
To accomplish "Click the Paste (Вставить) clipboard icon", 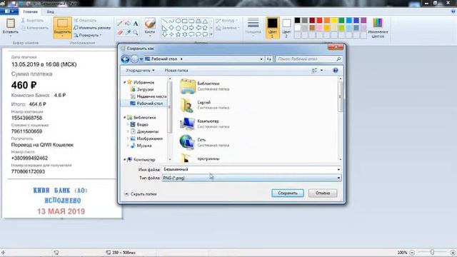I will pyautogui.click(x=11, y=24).
